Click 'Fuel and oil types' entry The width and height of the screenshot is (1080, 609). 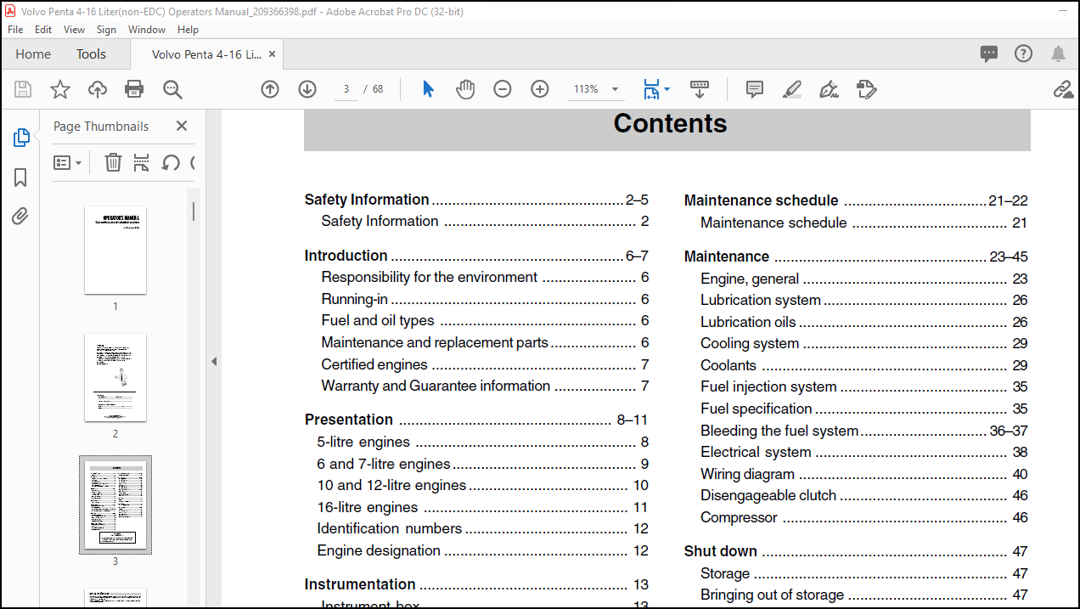point(378,320)
